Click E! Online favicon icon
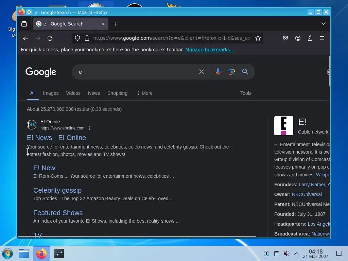The width and height of the screenshot is (348, 261). tap(32, 124)
